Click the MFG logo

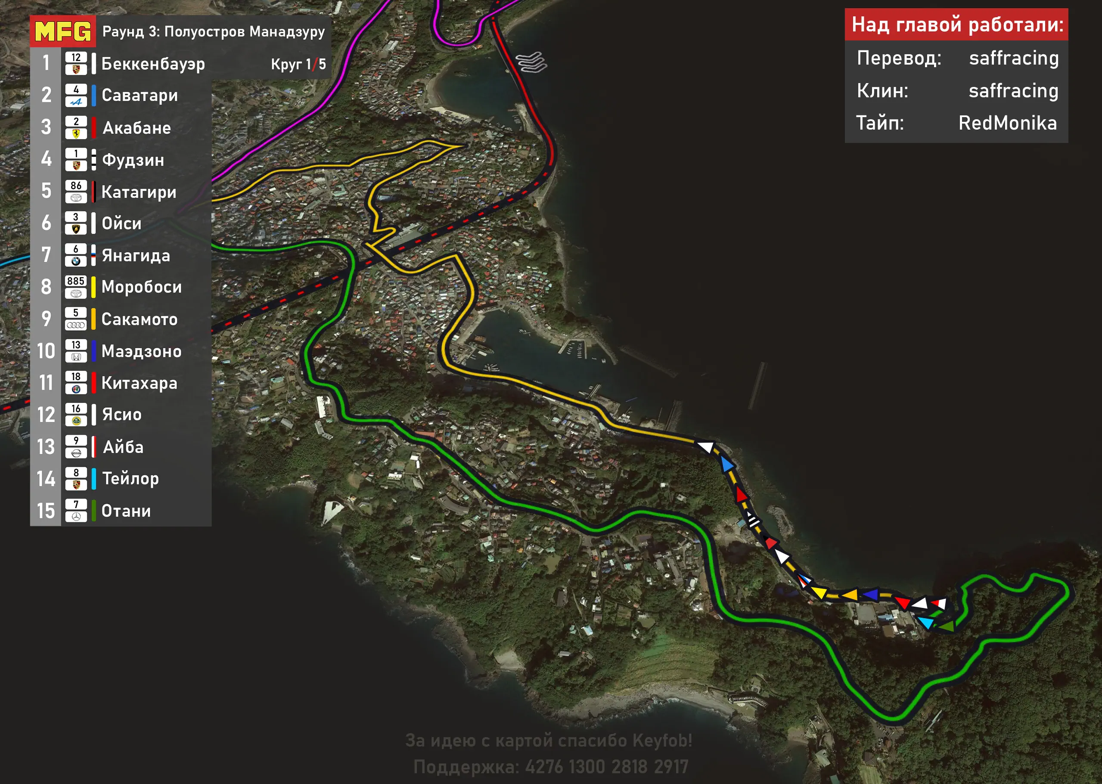(63, 32)
